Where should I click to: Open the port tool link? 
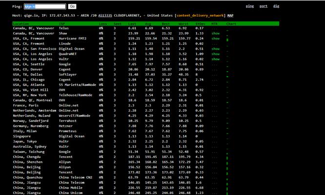264,6
